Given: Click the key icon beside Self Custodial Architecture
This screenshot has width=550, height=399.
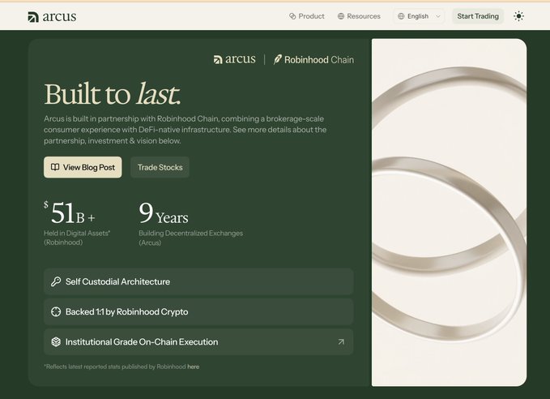Looking at the screenshot, I should pos(56,281).
